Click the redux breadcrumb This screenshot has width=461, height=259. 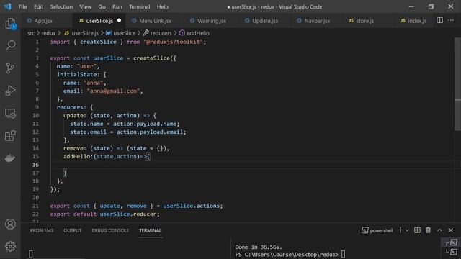(x=48, y=33)
